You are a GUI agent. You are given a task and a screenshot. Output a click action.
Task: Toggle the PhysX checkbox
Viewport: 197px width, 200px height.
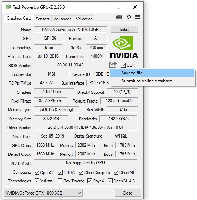point(90,181)
